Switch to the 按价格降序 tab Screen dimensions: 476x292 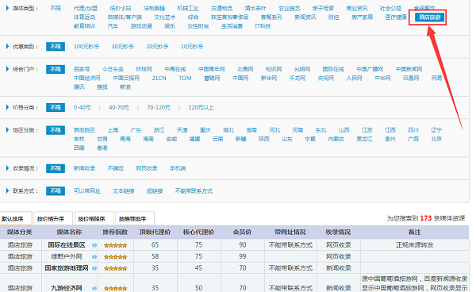click(94, 218)
